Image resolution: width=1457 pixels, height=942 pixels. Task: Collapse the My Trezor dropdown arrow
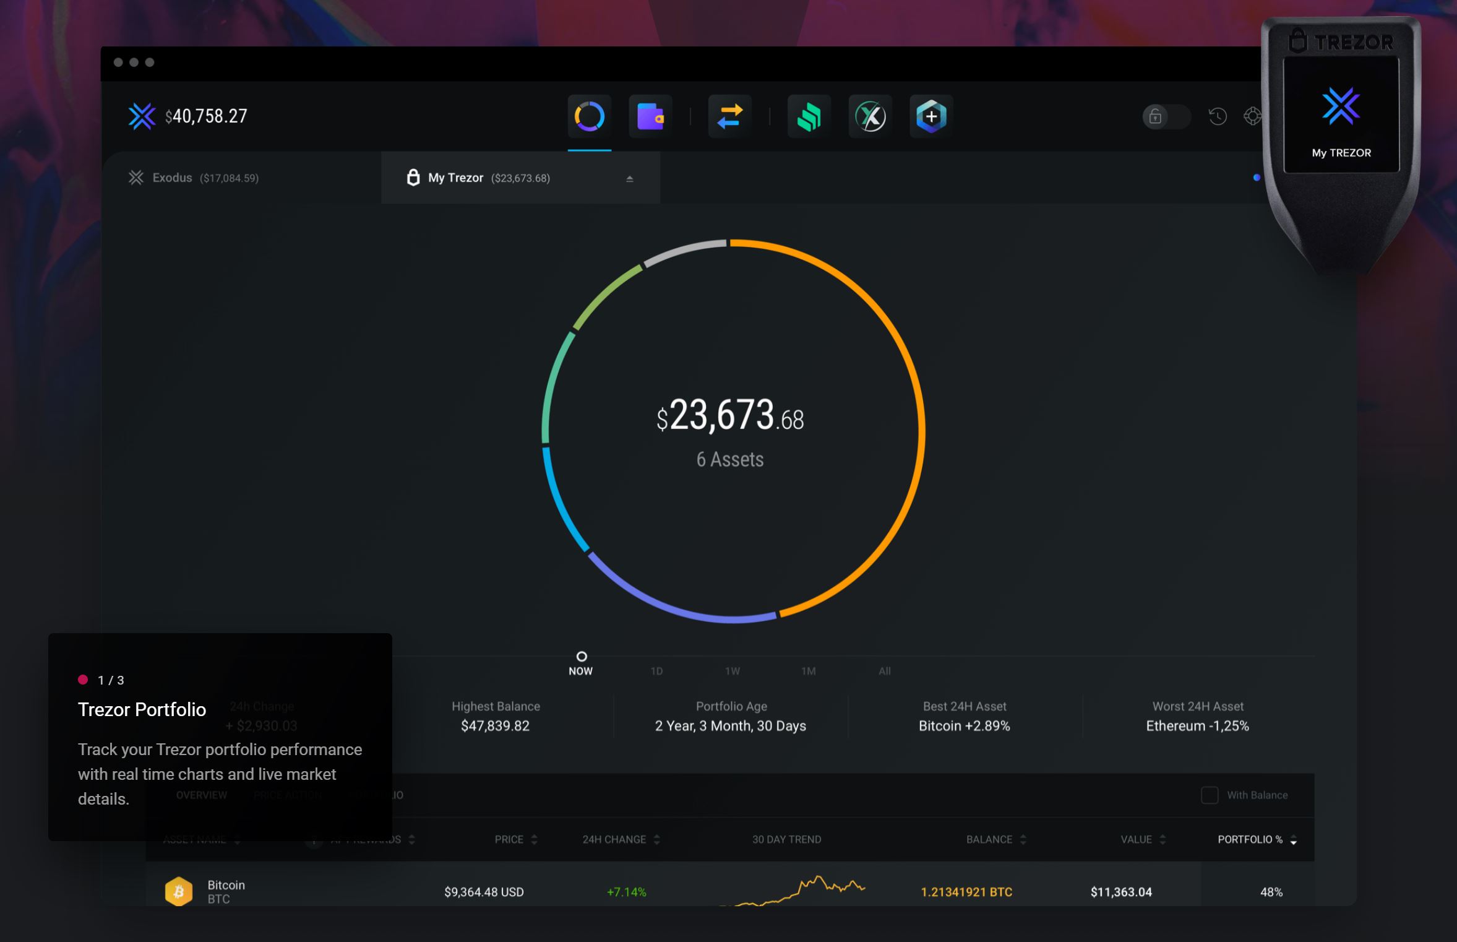pyautogui.click(x=629, y=179)
